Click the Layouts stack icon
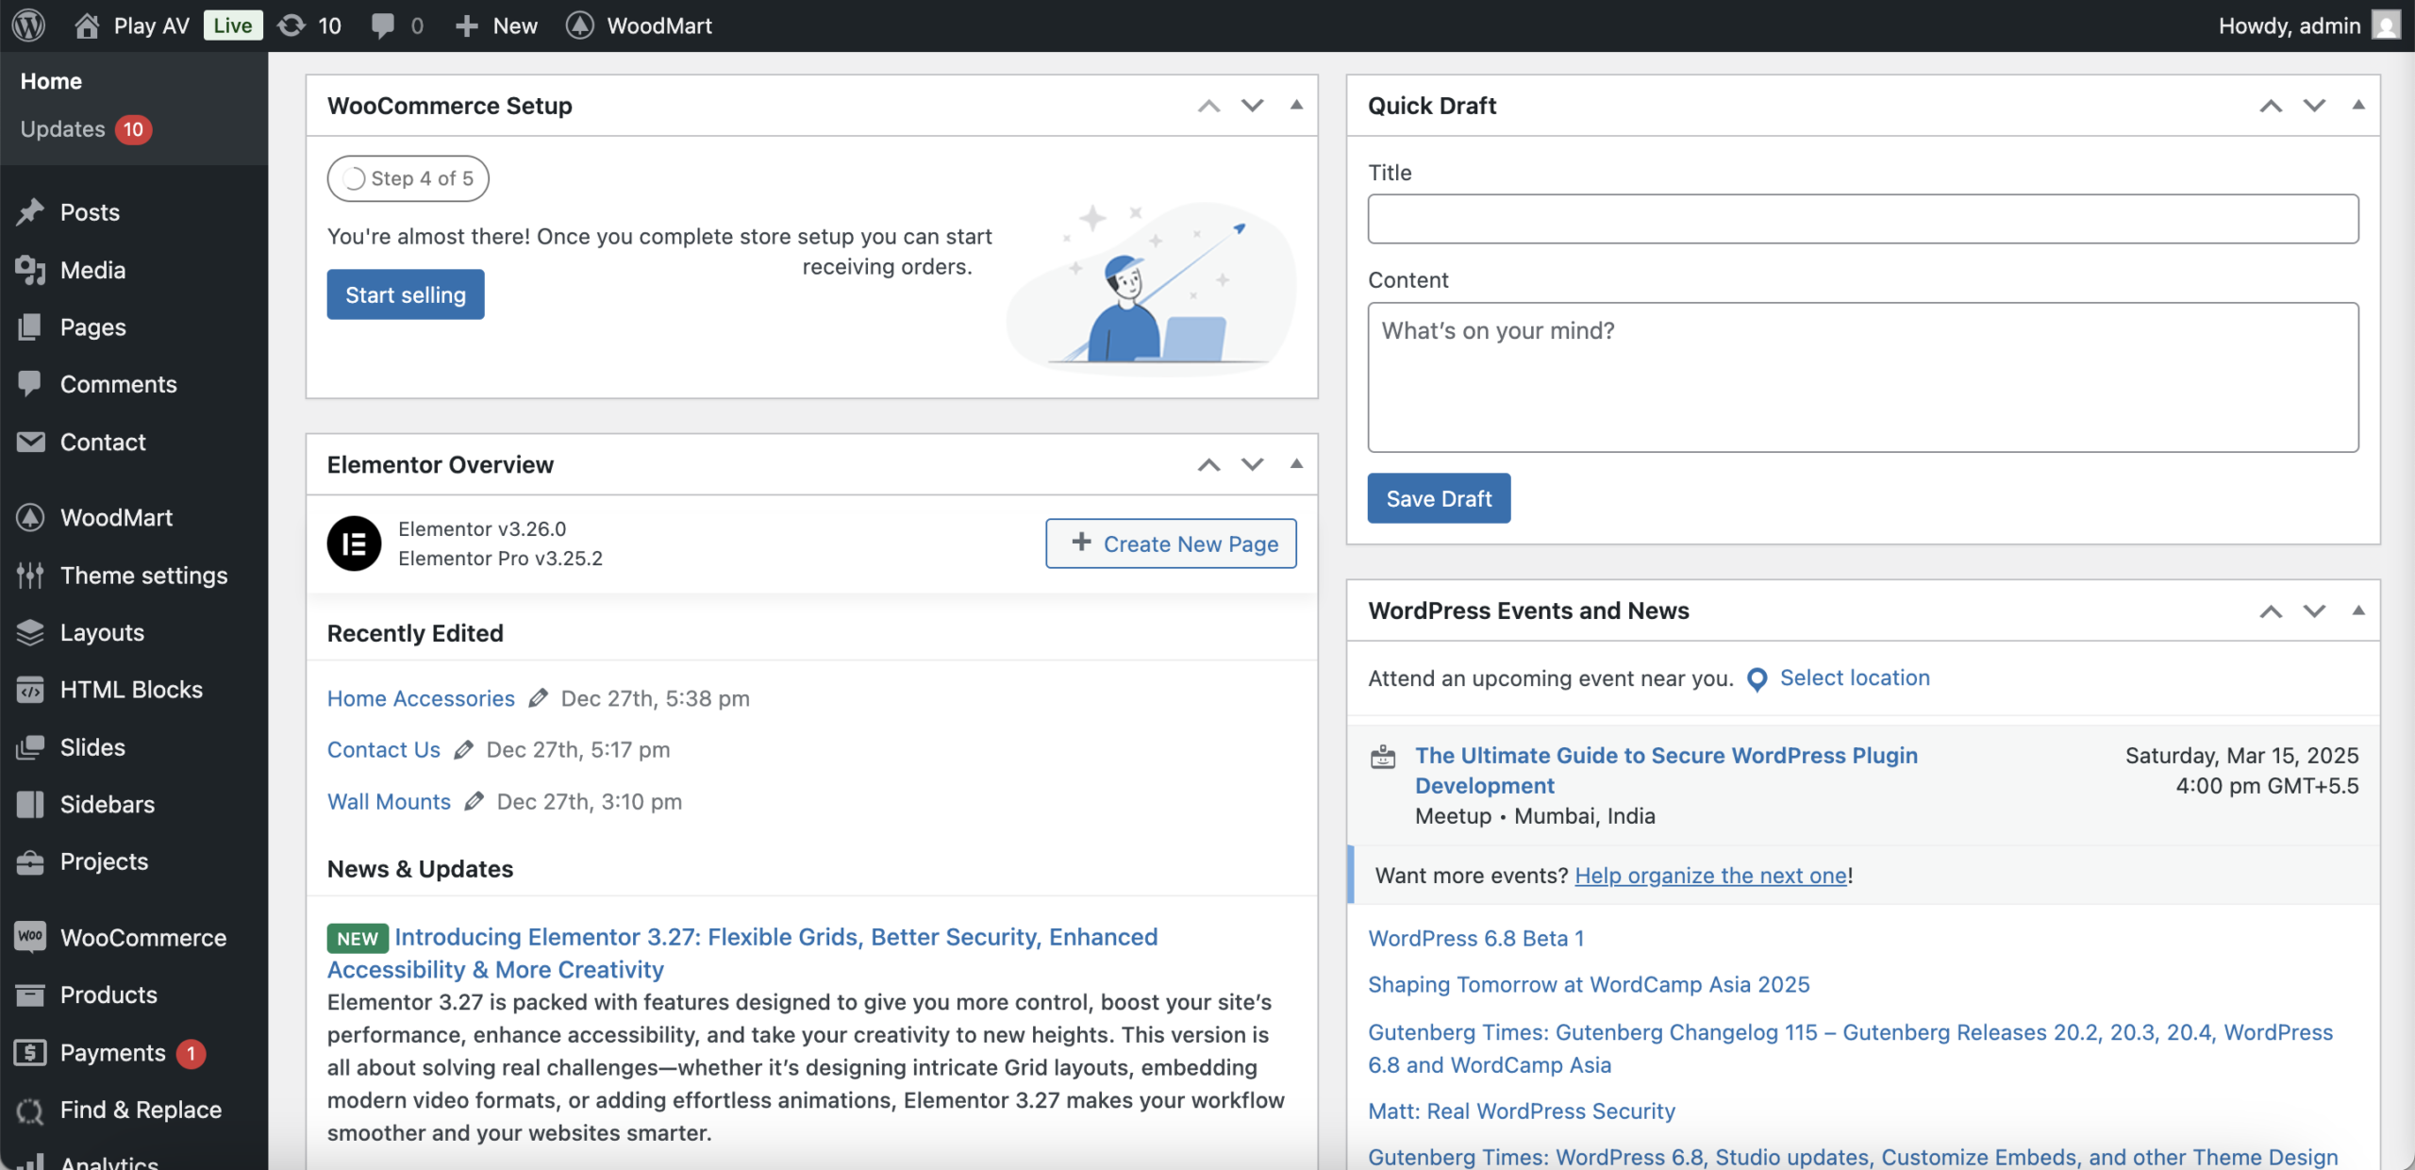 [x=30, y=632]
